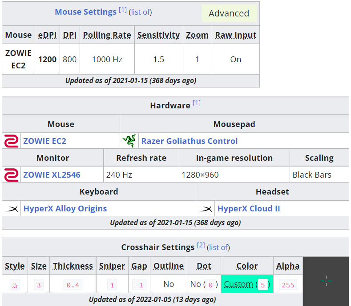Image resolution: width=351 pixels, height=306 pixels.
Task: Click the Custom color cell
Action: tap(247, 284)
